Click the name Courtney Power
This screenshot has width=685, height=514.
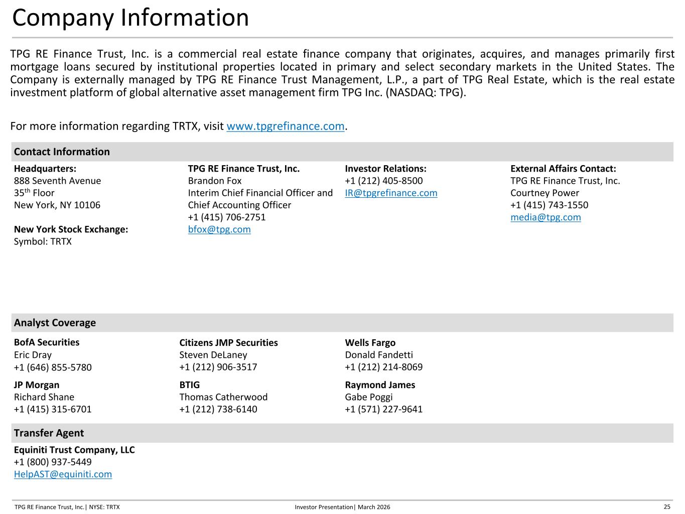click(544, 193)
